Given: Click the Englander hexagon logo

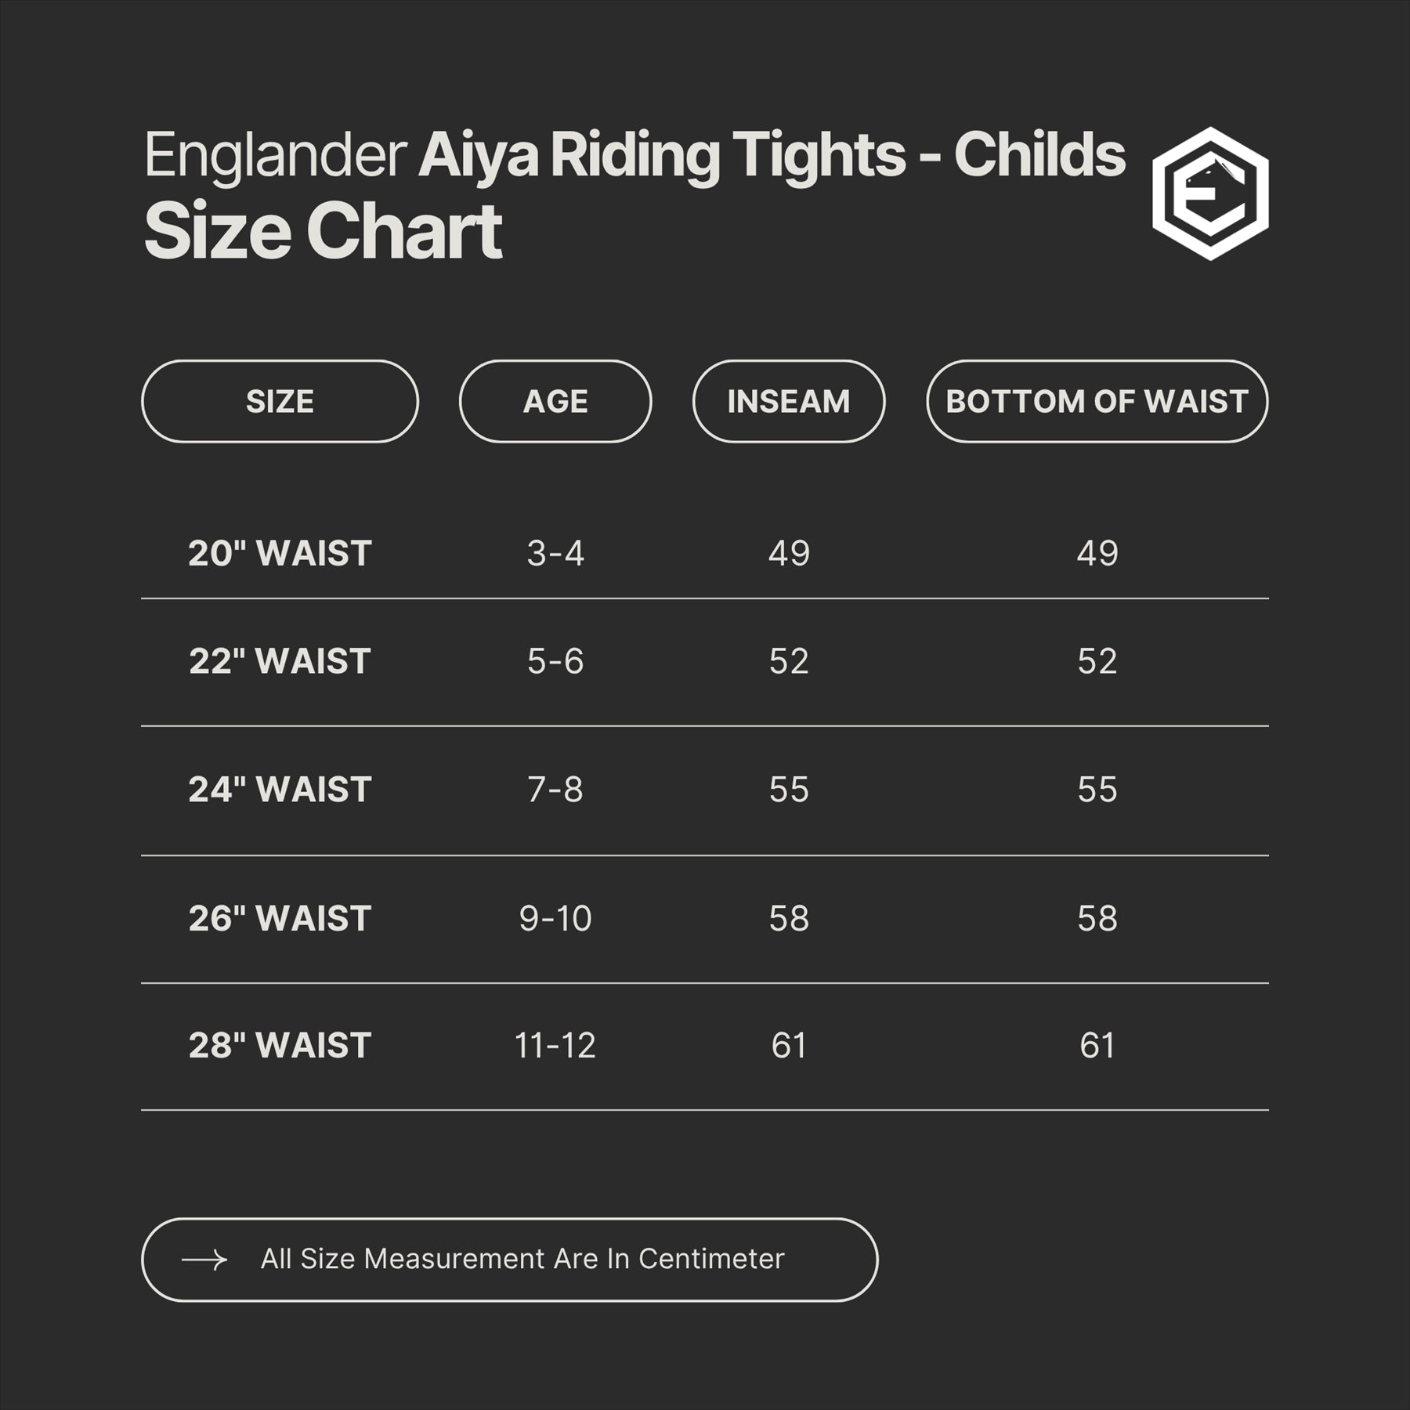Looking at the screenshot, I should pyautogui.click(x=1210, y=193).
